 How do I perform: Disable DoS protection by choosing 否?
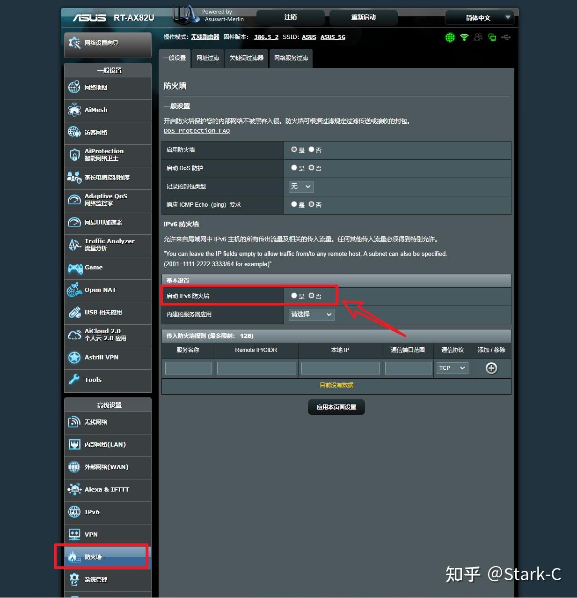pyautogui.click(x=311, y=167)
